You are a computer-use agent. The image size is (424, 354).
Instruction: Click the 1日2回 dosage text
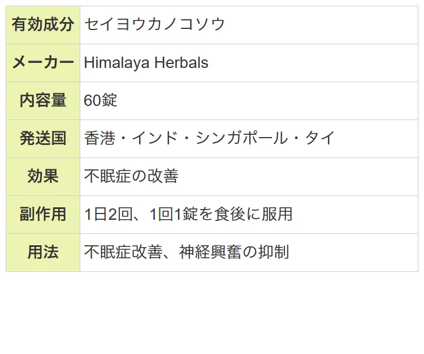tap(108, 214)
